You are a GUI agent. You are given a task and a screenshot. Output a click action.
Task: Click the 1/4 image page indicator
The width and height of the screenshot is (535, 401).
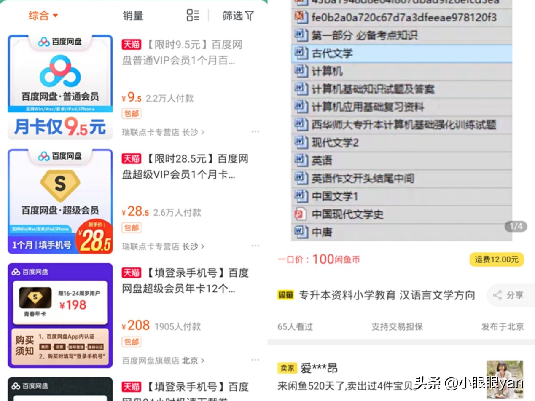coord(515,227)
